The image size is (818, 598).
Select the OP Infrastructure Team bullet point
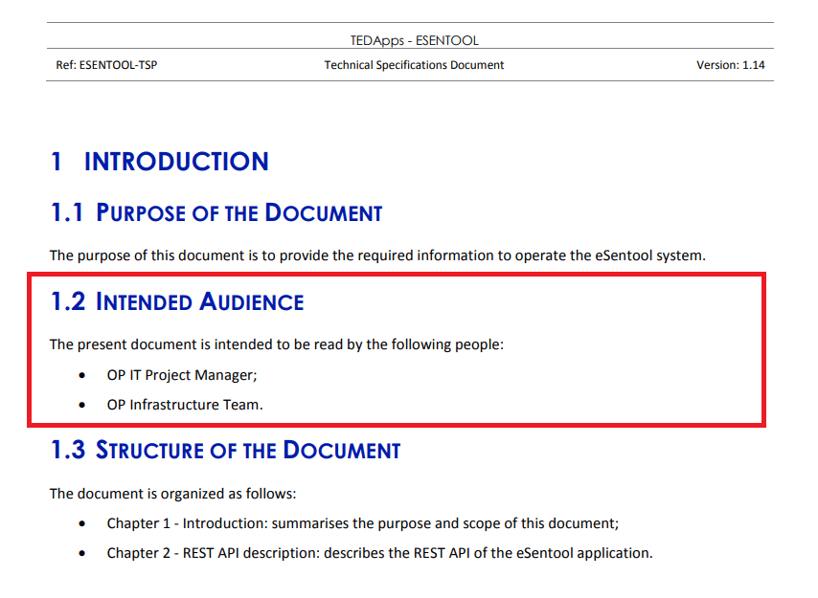(x=184, y=404)
